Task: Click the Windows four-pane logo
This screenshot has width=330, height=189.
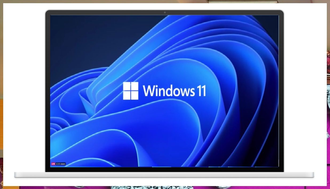Action: 131,91
